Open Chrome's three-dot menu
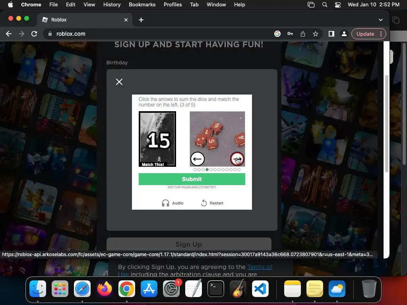407x305 pixels. 381,34
